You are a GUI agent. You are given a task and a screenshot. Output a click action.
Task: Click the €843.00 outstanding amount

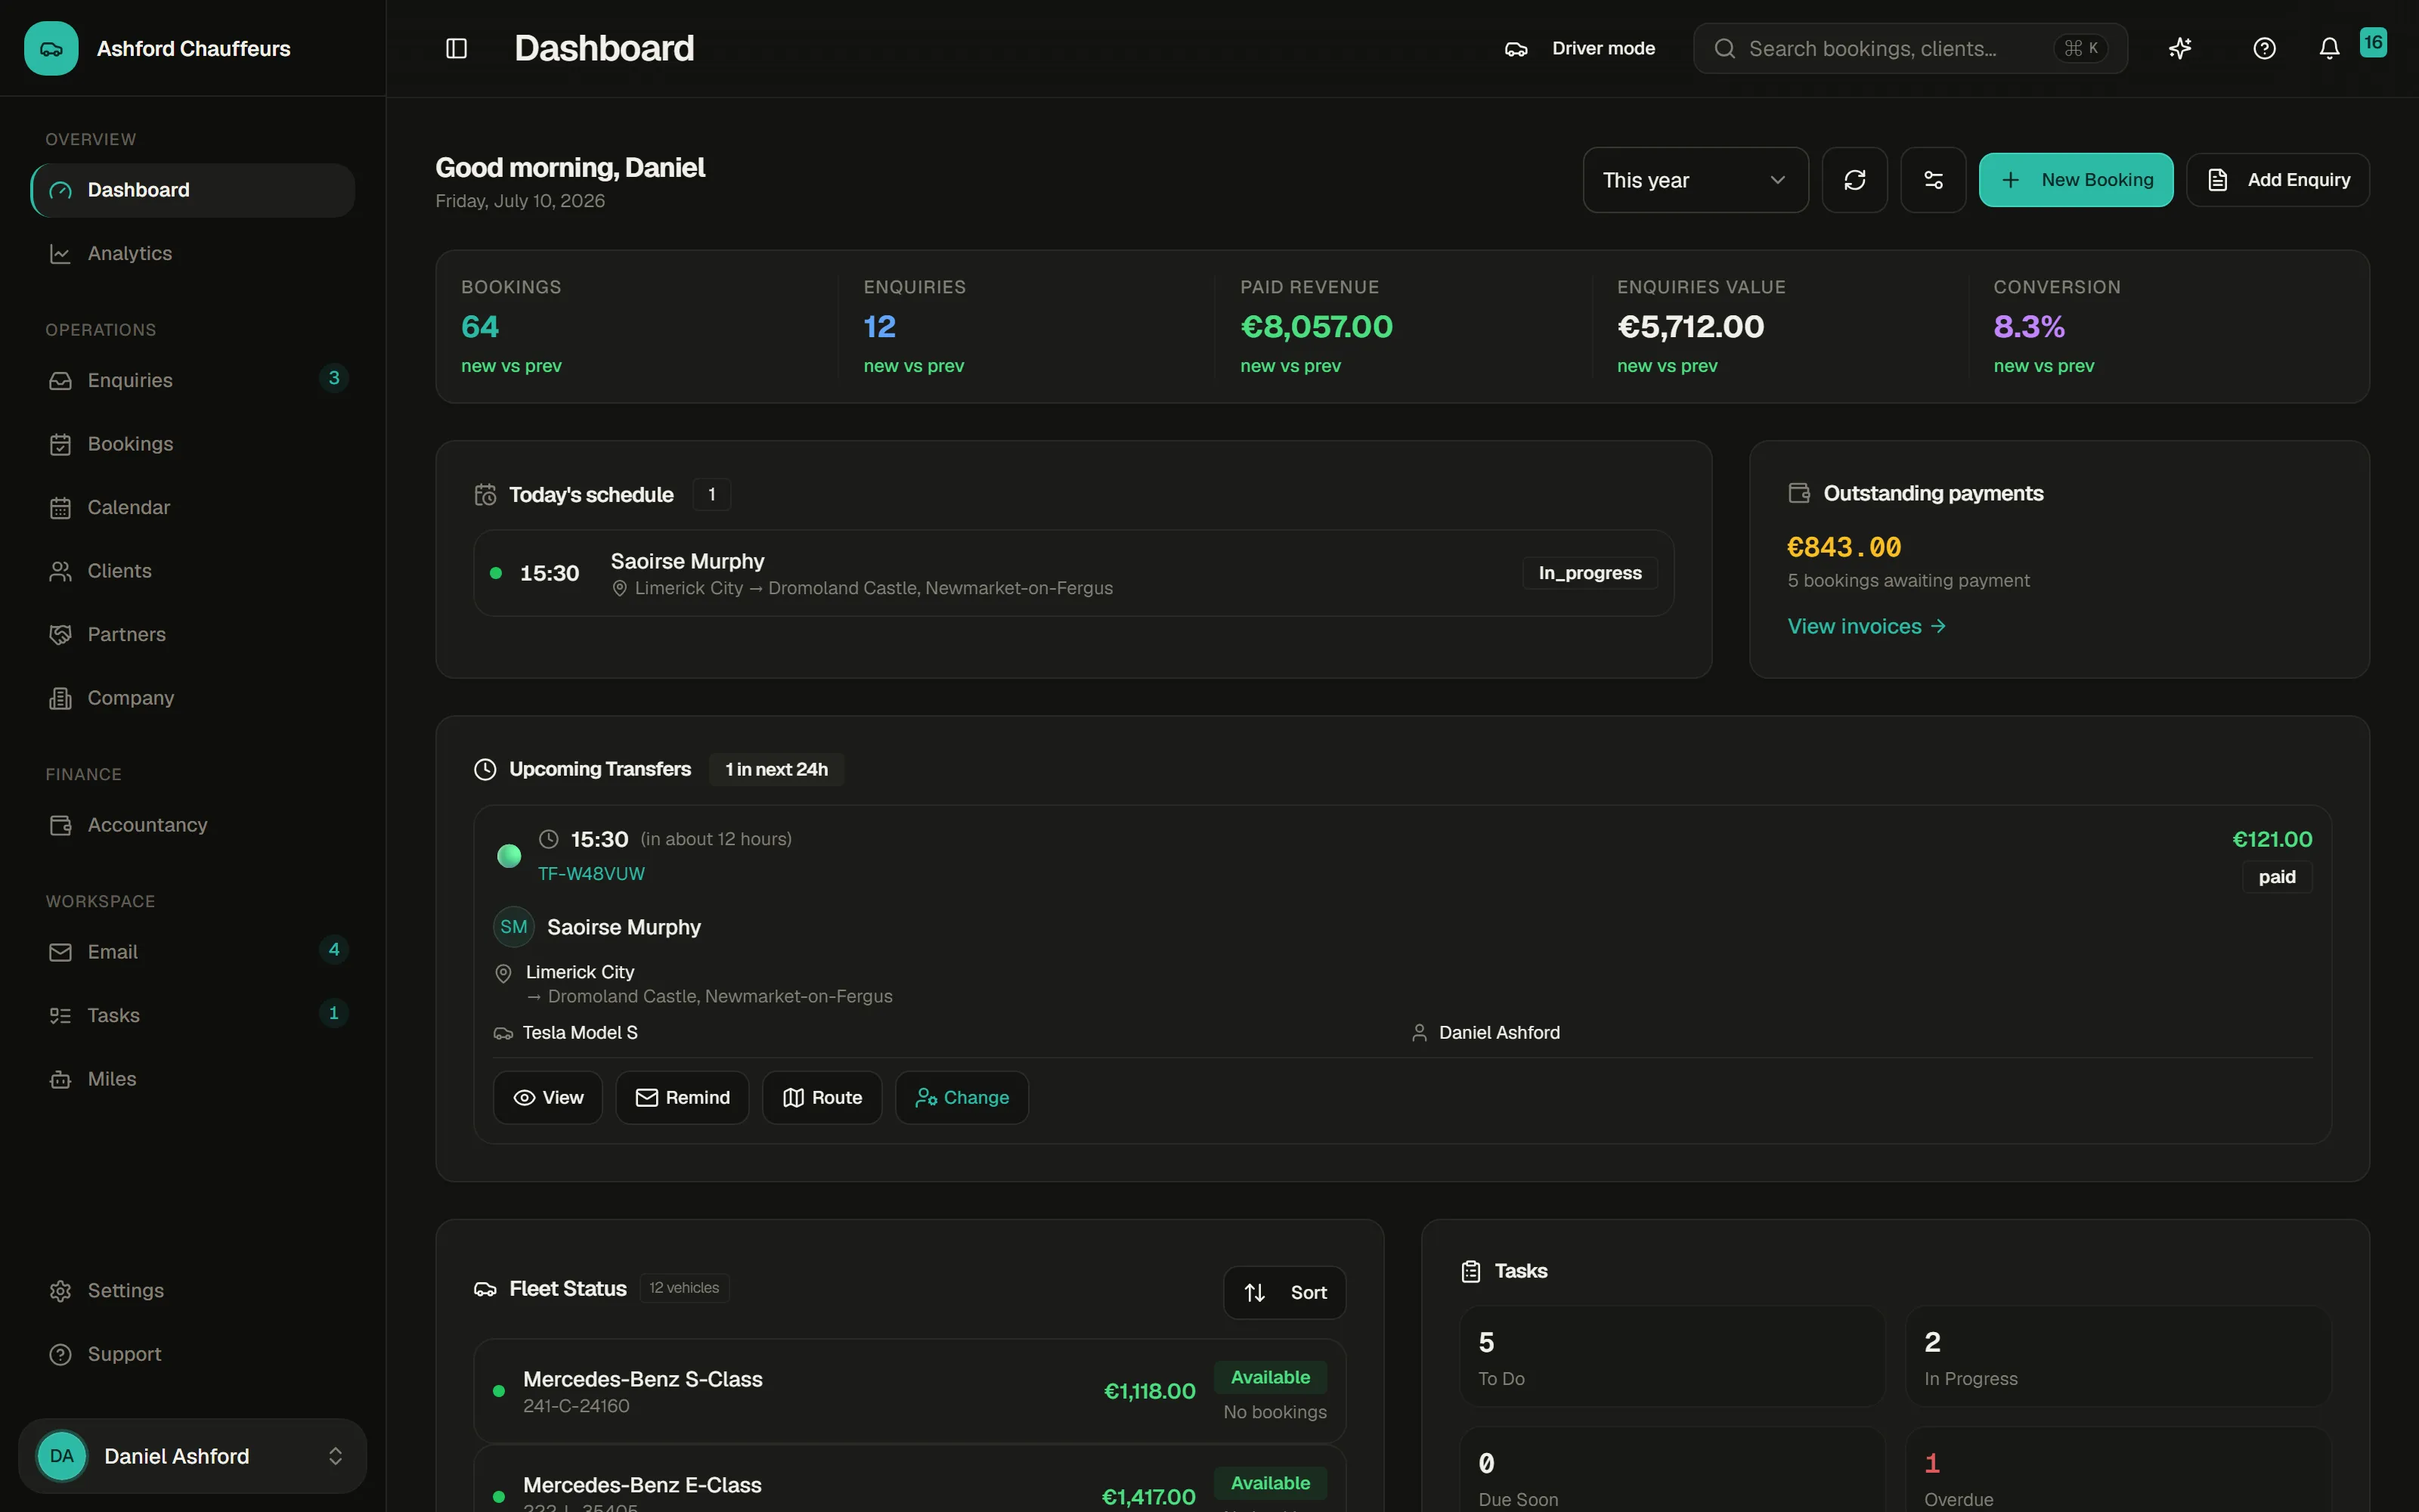click(1844, 547)
